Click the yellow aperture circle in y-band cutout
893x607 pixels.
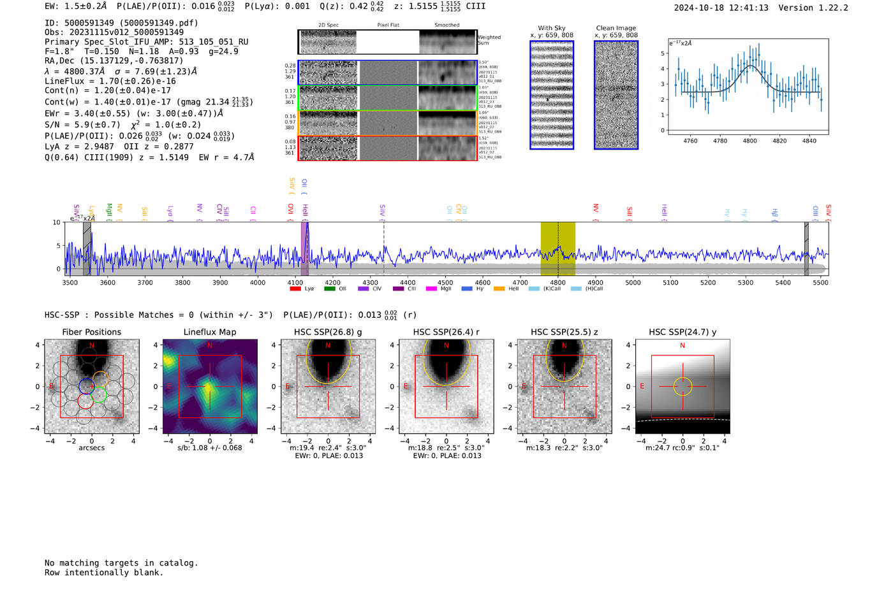(683, 386)
